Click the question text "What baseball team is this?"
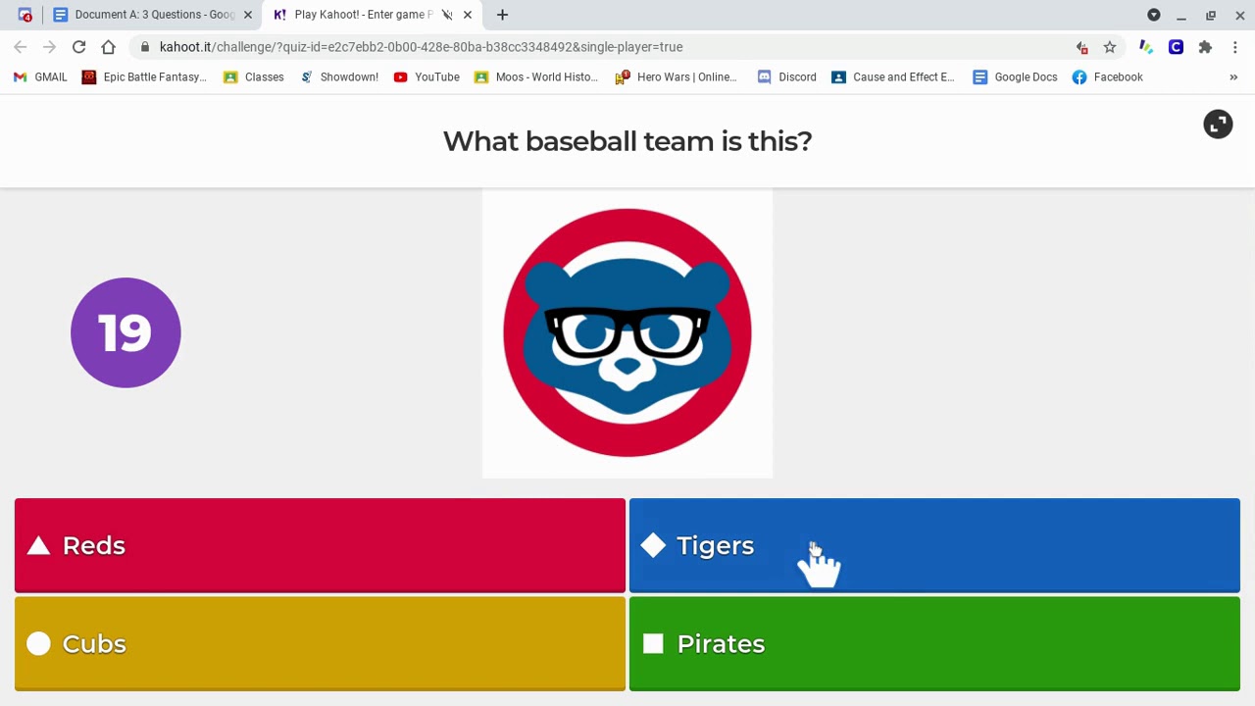Viewport: 1255px width, 706px height. (627, 141)
